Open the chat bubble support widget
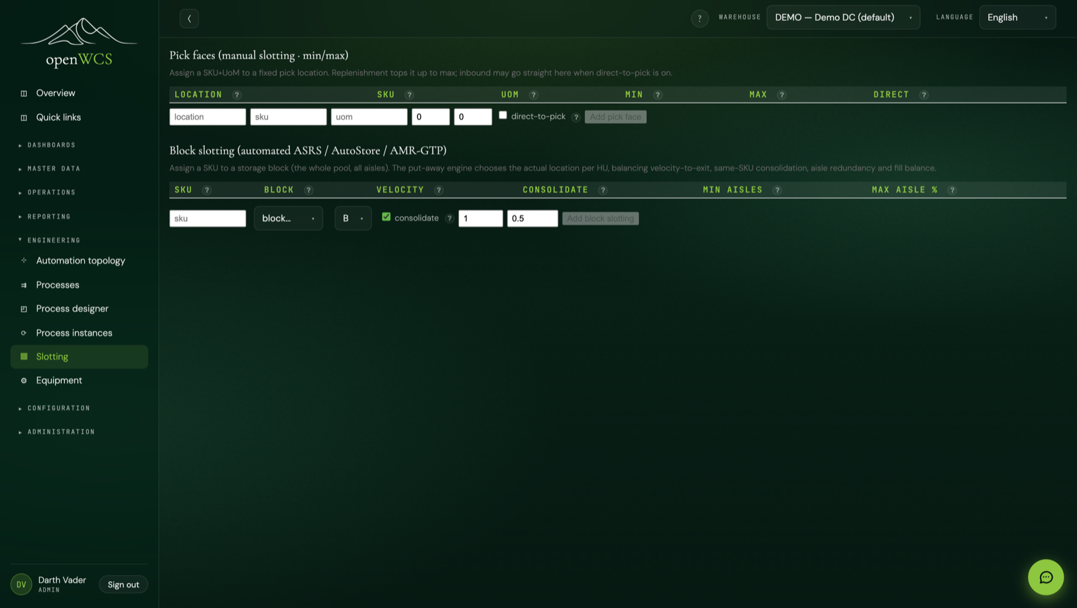 pyautogui.click(x=1045, y=577)
